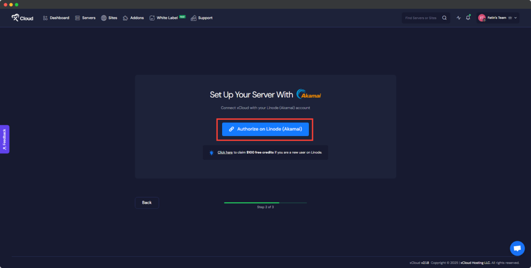Click the Support icon in the navigation
The width and height of the screenshot is (531, 268).
pyautogui.click(x=194, y=18)
